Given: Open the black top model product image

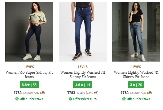Looking at the screenshot, I should pyautogui.click(x=136, y=32).
